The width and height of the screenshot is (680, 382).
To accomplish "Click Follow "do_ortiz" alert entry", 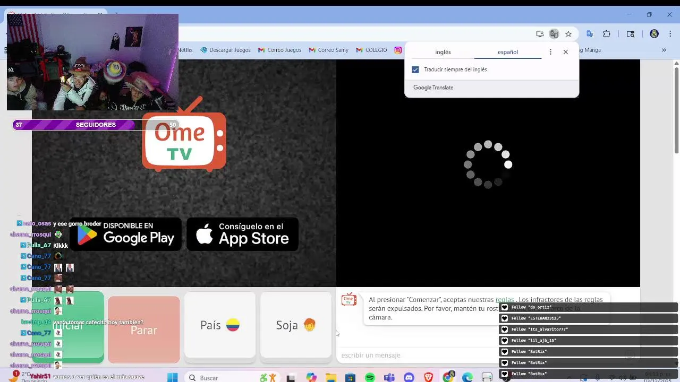I will click(588, 307).
